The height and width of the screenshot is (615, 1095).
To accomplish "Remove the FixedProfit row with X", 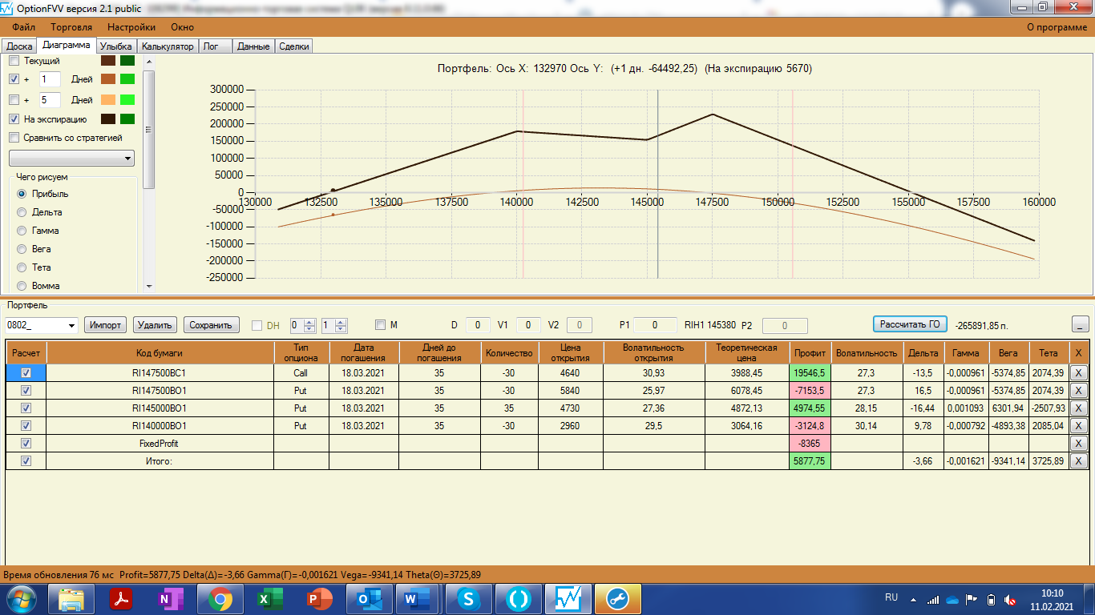I will point(1078,444).
